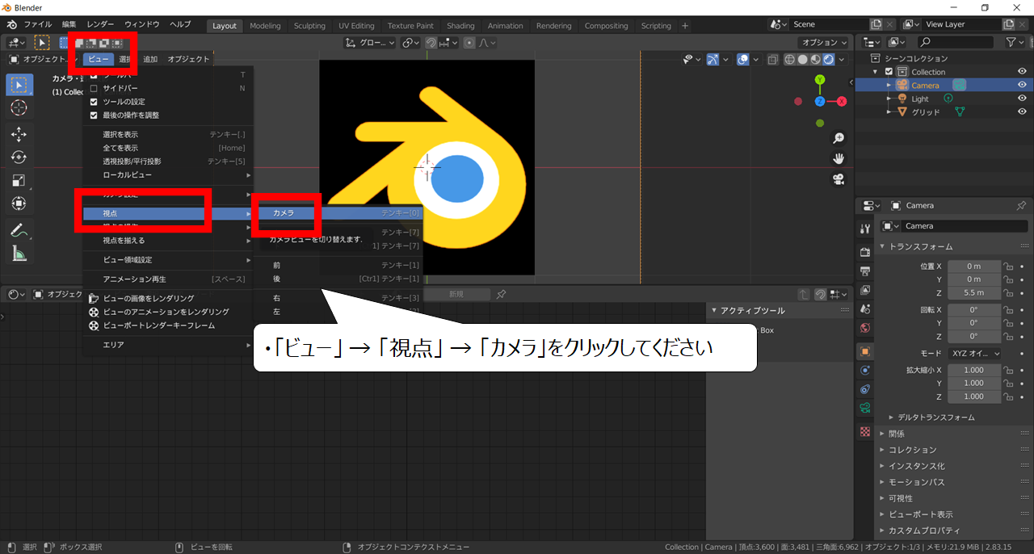Click 視点を揃える in View menu
This screenshot has height=554, width=1034.
coord(168,241)
